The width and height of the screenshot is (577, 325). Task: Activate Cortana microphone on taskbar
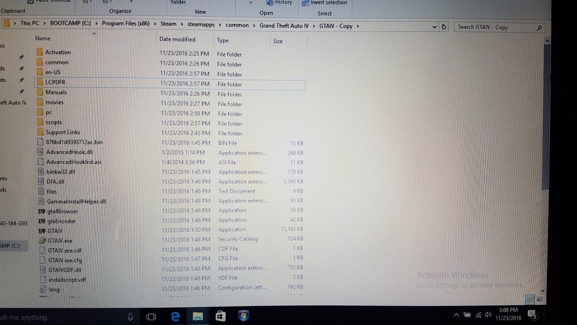[130, 317]
